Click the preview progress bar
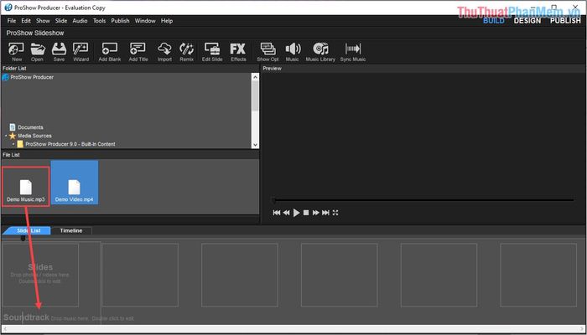587x335 pixels. coord(423,200)
